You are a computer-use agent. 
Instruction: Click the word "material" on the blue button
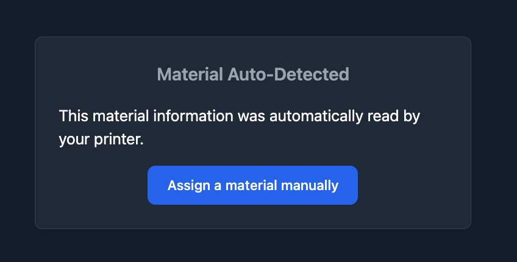[x=250, y=185]
